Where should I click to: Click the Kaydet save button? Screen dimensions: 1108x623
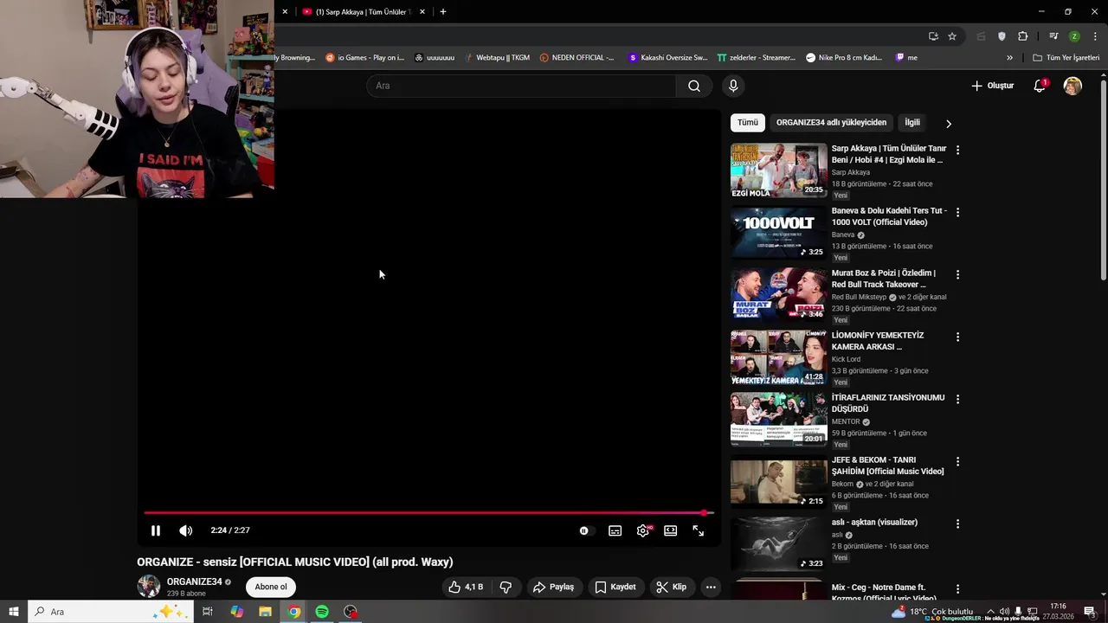[615, 587]
